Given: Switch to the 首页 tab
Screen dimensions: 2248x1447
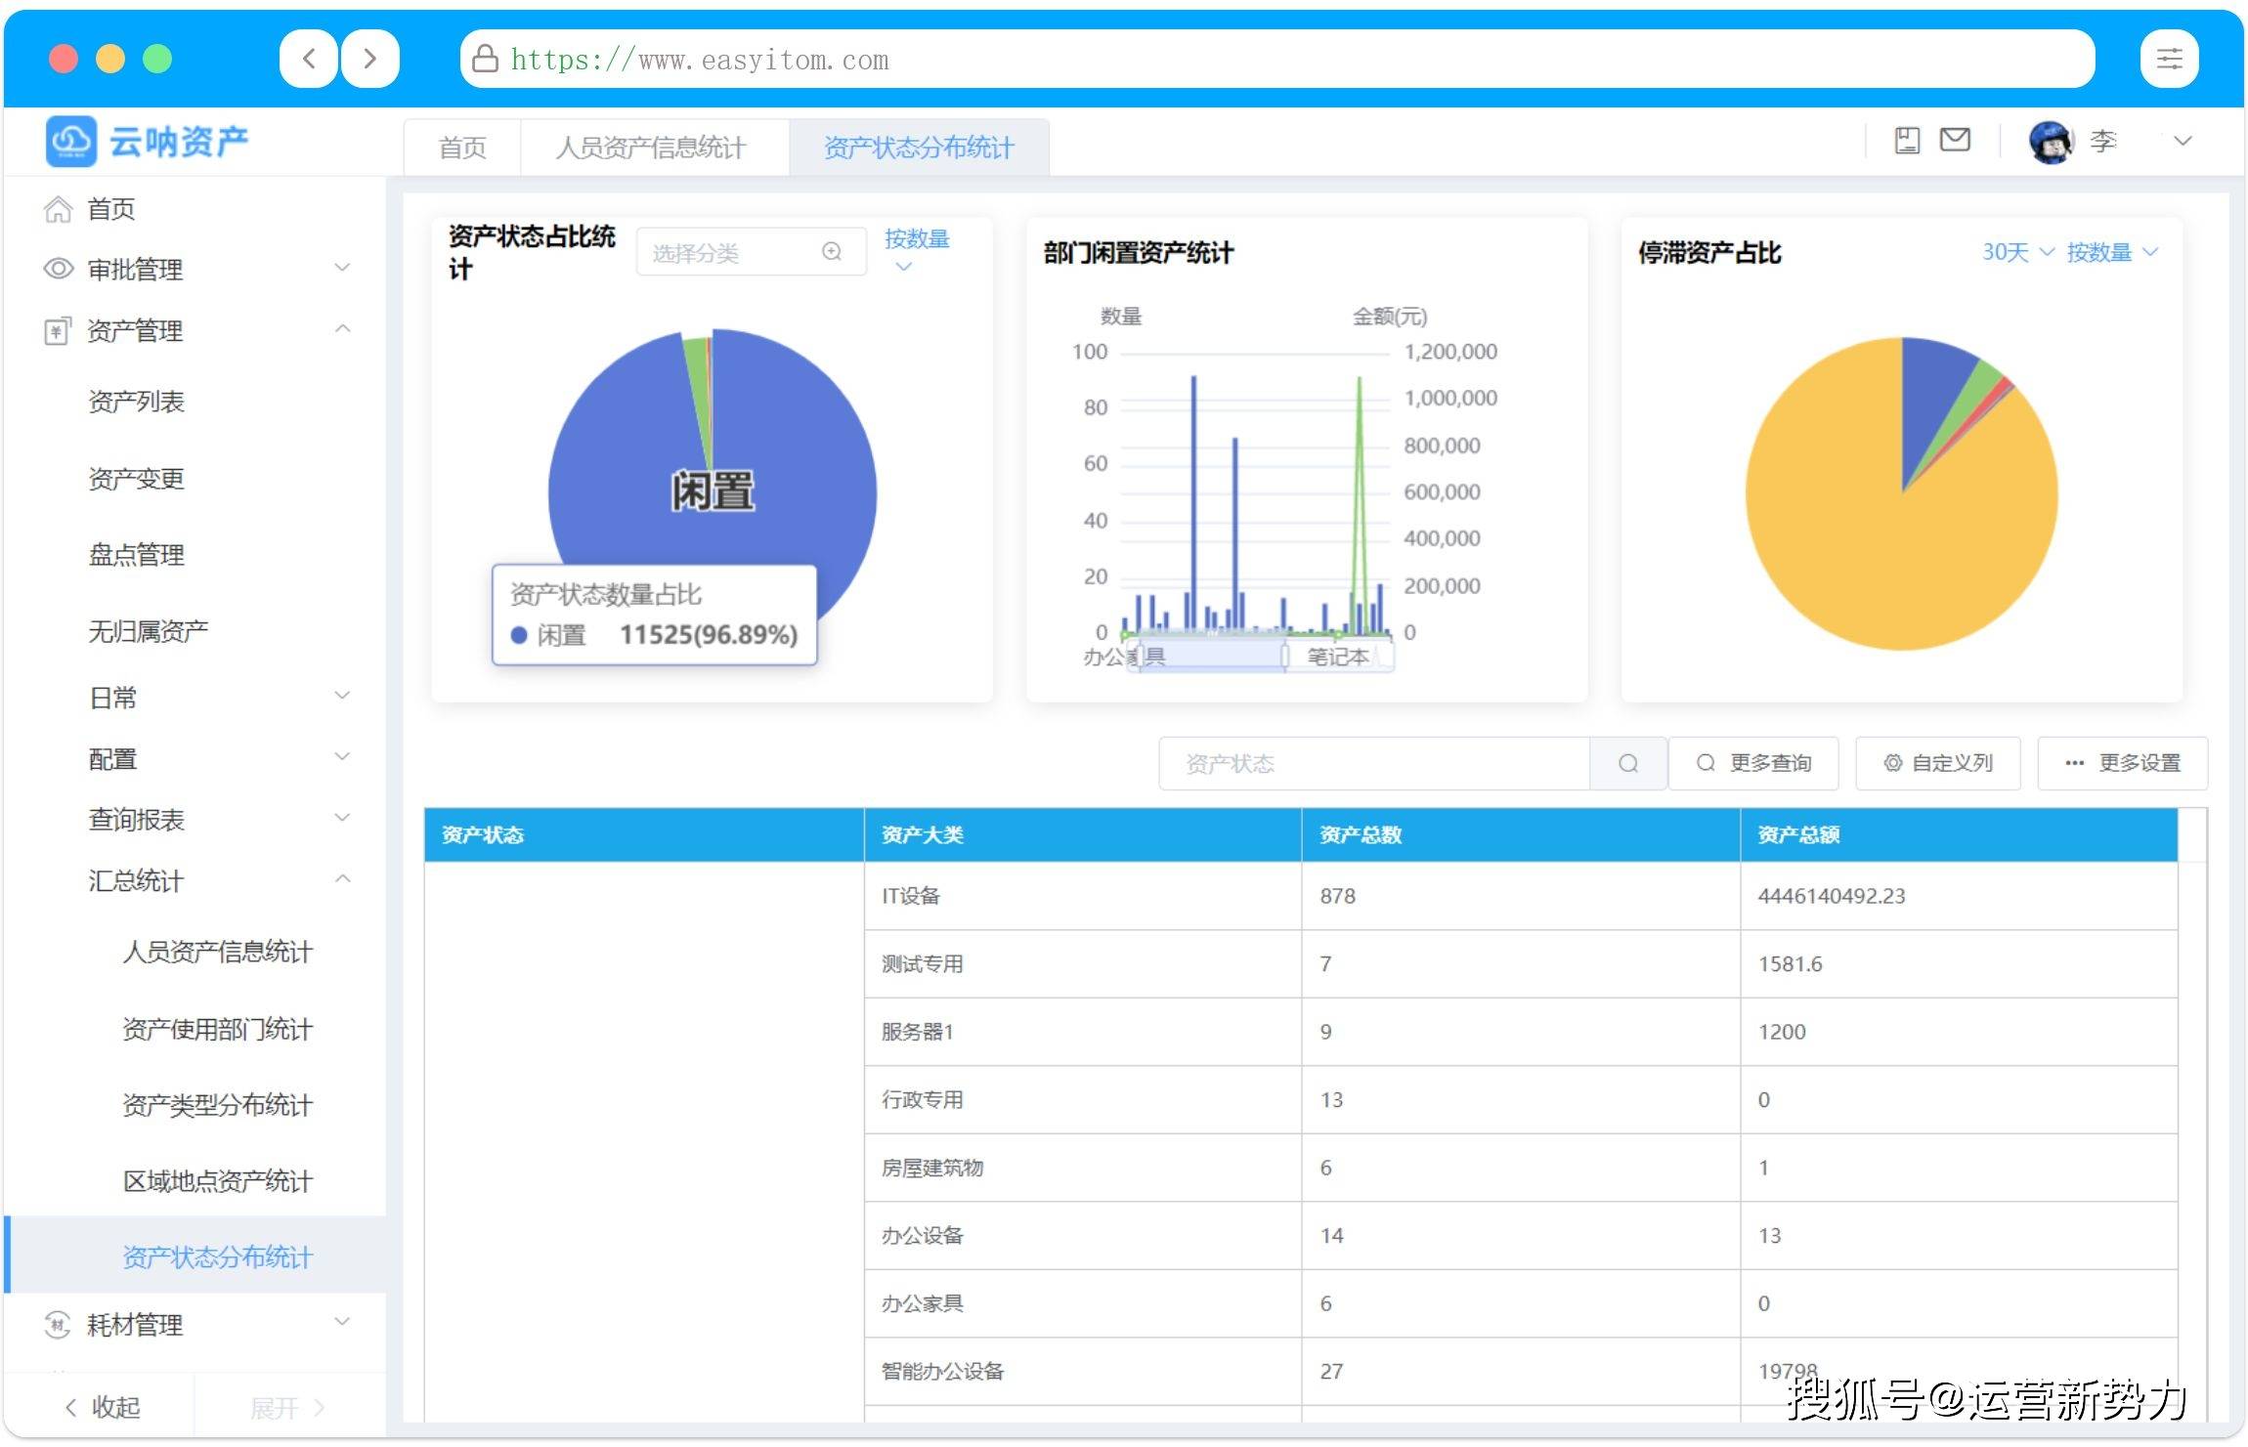Looking at the screenshot, I should click(x=462, y=148).
